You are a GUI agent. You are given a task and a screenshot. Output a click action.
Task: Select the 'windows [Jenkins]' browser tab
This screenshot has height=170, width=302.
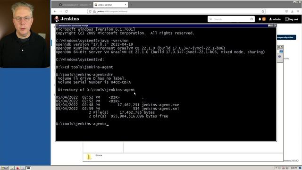(110, 5)
